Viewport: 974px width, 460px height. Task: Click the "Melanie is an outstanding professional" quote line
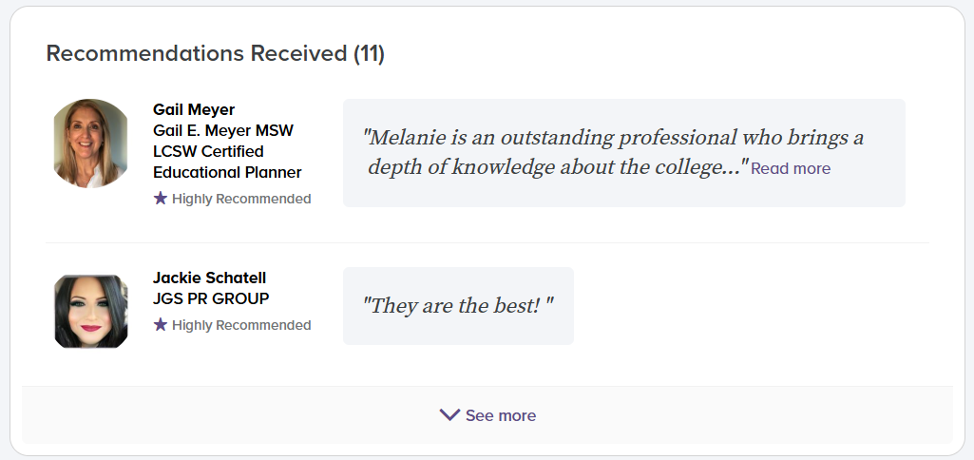click(613, 138)
